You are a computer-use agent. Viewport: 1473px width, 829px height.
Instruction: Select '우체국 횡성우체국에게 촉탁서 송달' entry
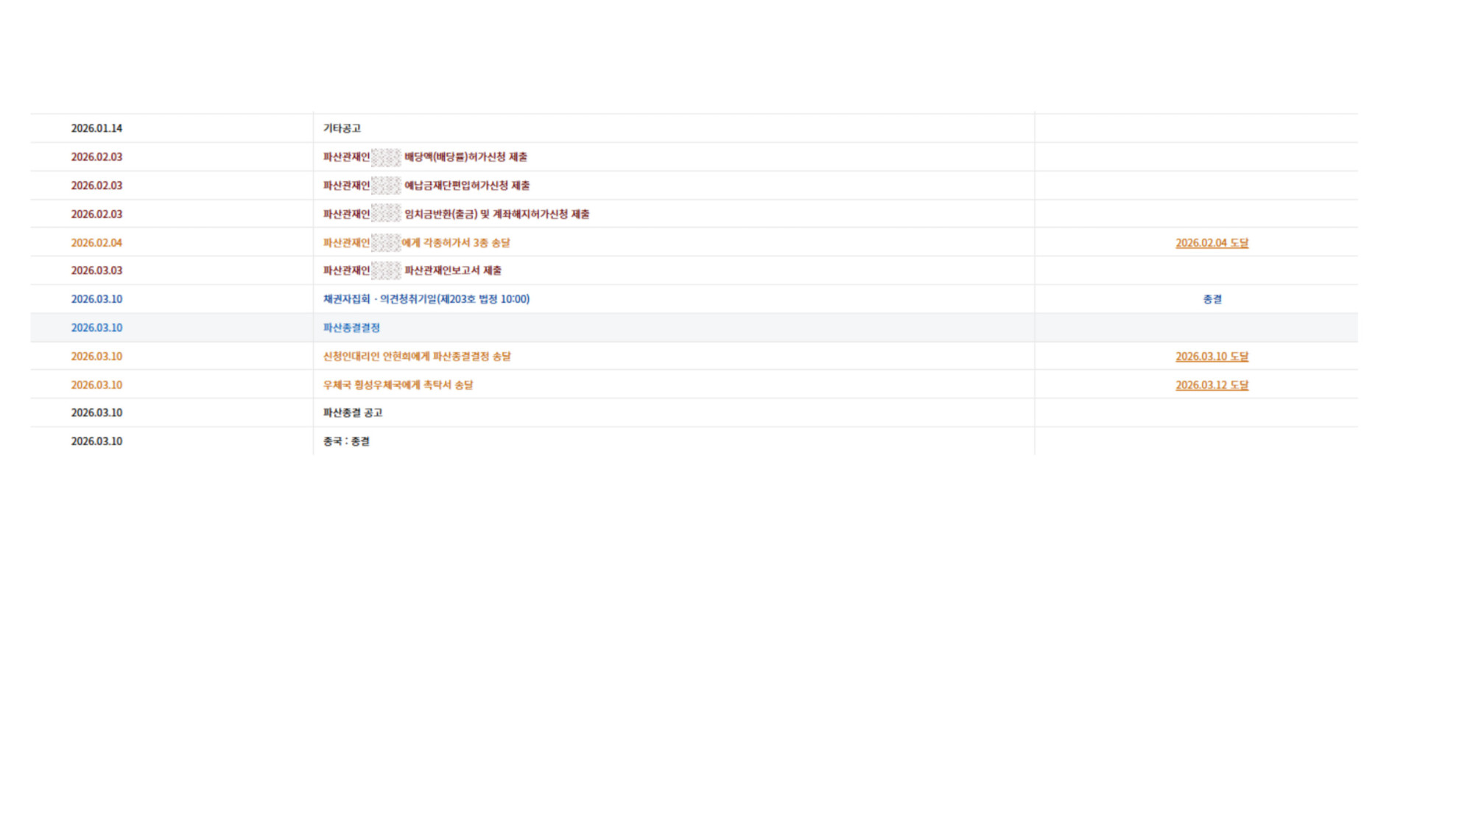tap(398, 385)
